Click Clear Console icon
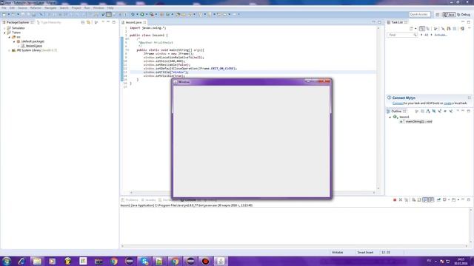The image size is (474, 266). [413, 199]
